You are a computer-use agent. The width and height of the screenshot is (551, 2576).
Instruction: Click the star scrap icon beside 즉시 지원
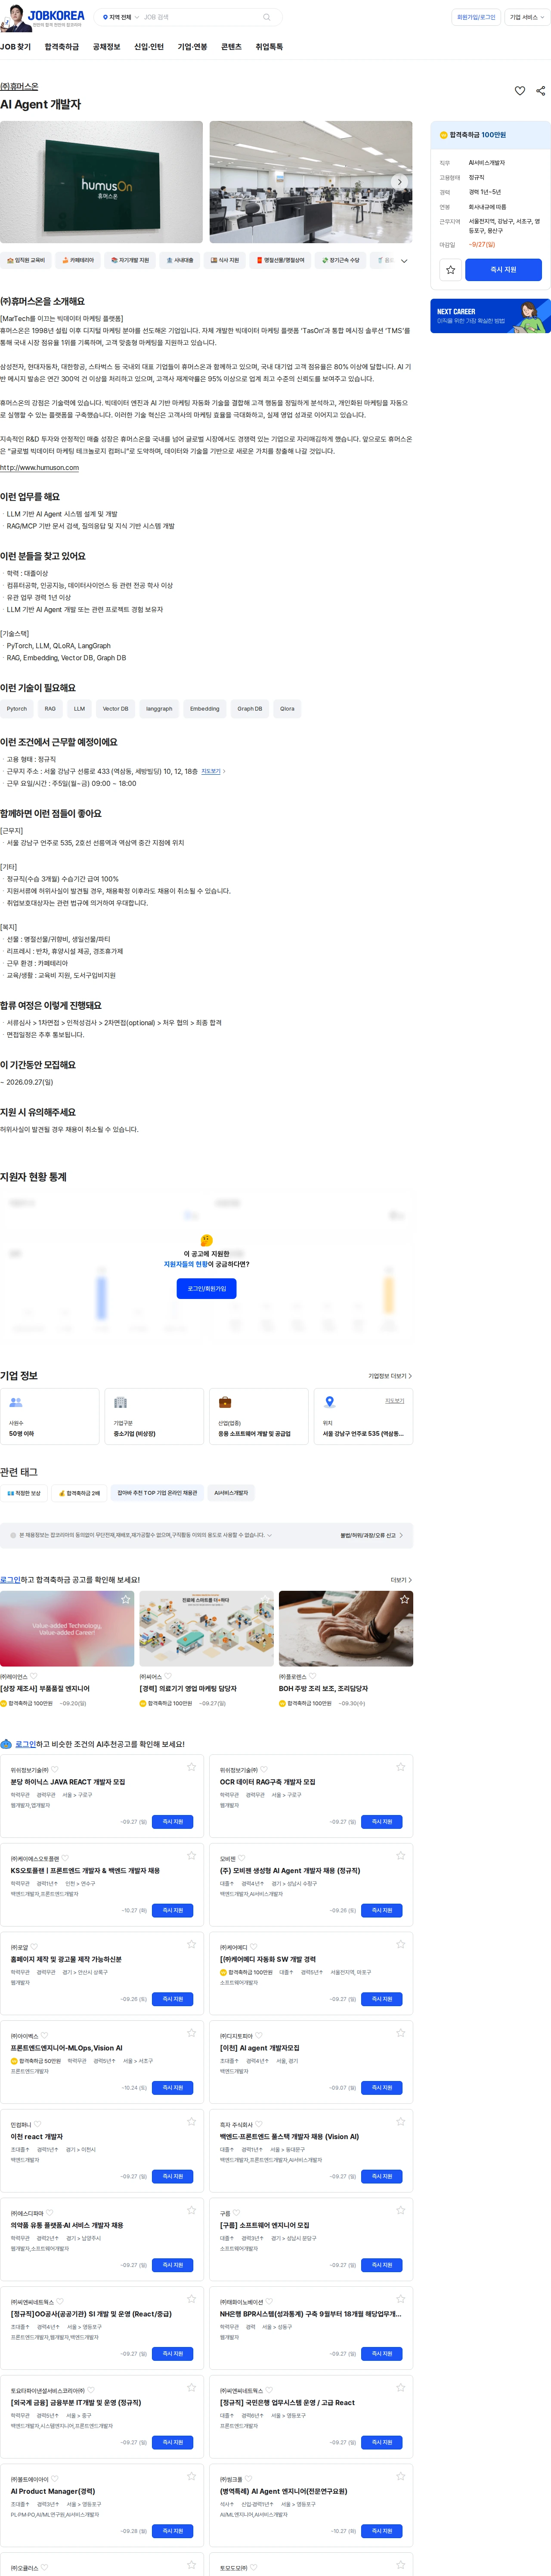[x=451, y=270]
